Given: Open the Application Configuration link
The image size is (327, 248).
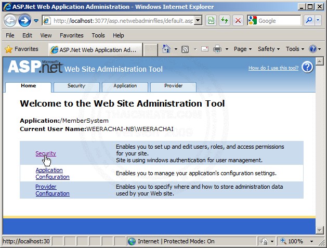Looking at the screenshot, I should (x=53, y=173).
